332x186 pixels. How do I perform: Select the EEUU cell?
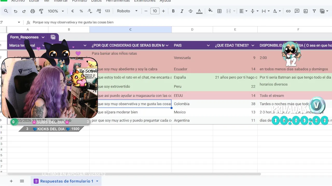pyautogui.click(x=192, y=96)
